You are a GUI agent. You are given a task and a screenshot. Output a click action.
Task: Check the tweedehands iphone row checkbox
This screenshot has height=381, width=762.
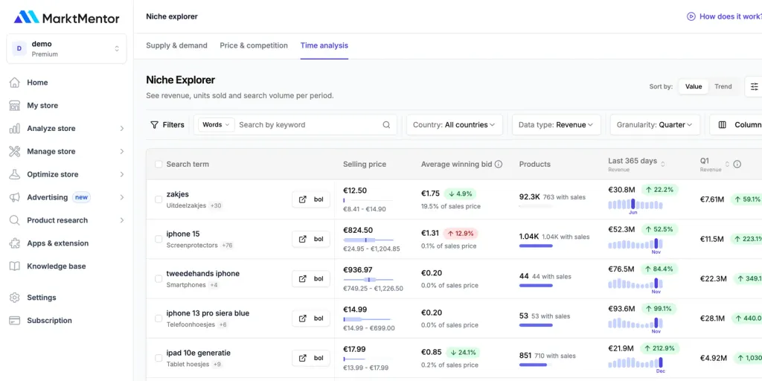(159, 279)
